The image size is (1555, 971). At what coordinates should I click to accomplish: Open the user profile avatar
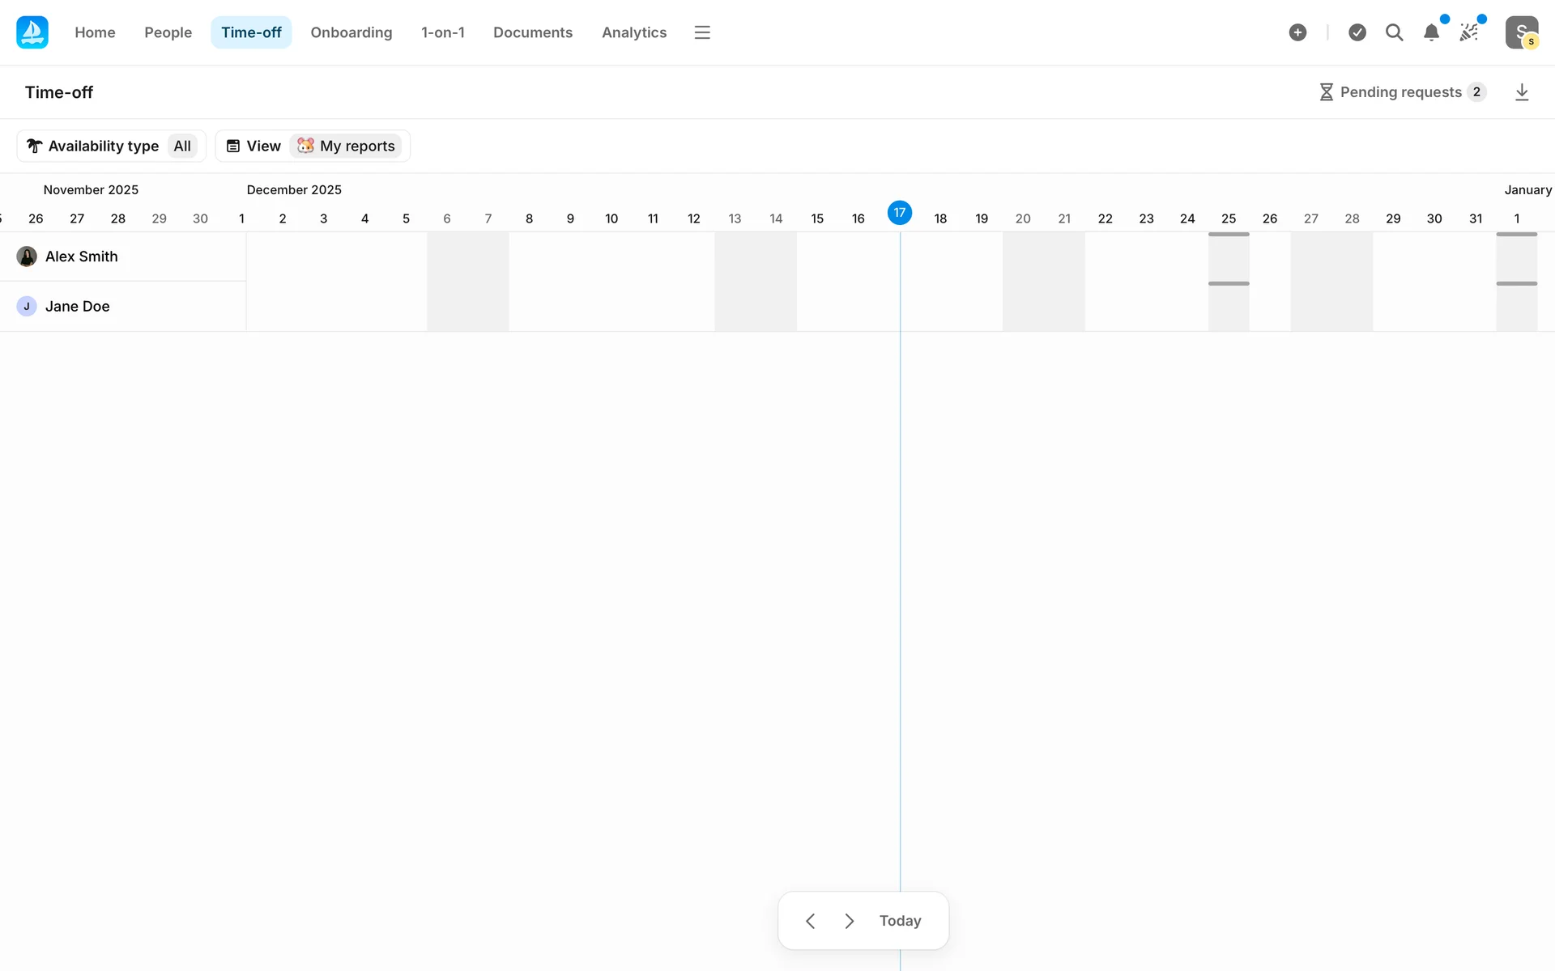point(1522,32)
